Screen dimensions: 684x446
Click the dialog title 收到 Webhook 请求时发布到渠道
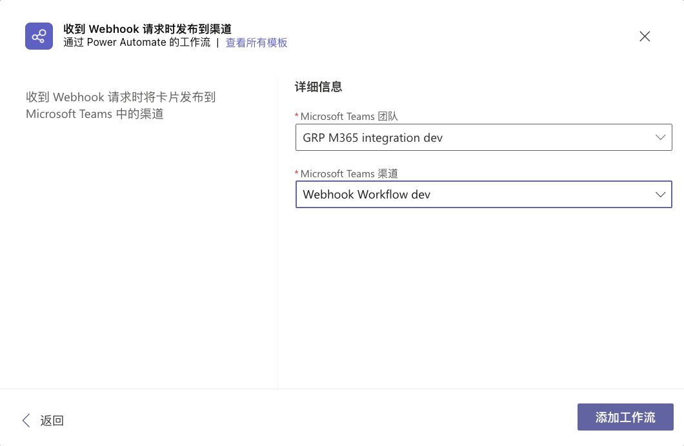[x=147, y=29]
